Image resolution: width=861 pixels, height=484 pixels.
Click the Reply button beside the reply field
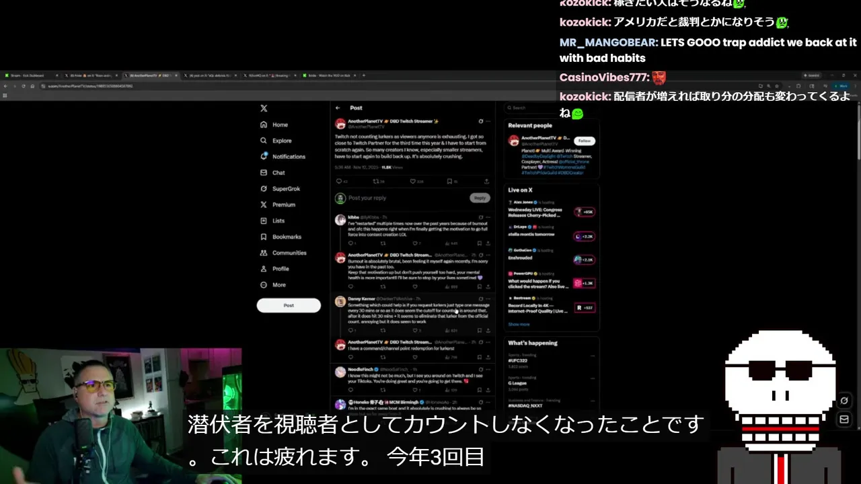pos(480,198)
